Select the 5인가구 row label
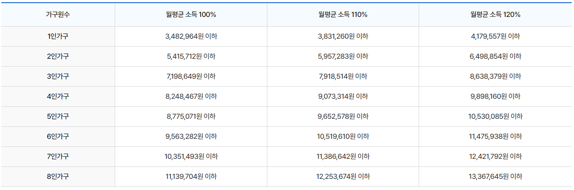The image size is (574, 190). point(58,117)
